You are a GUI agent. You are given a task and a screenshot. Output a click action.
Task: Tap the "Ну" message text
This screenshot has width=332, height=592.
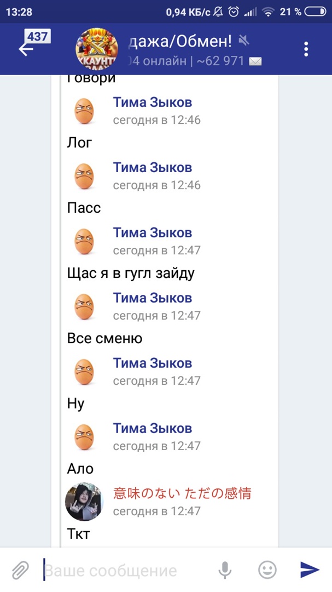(x=75, y=403)
